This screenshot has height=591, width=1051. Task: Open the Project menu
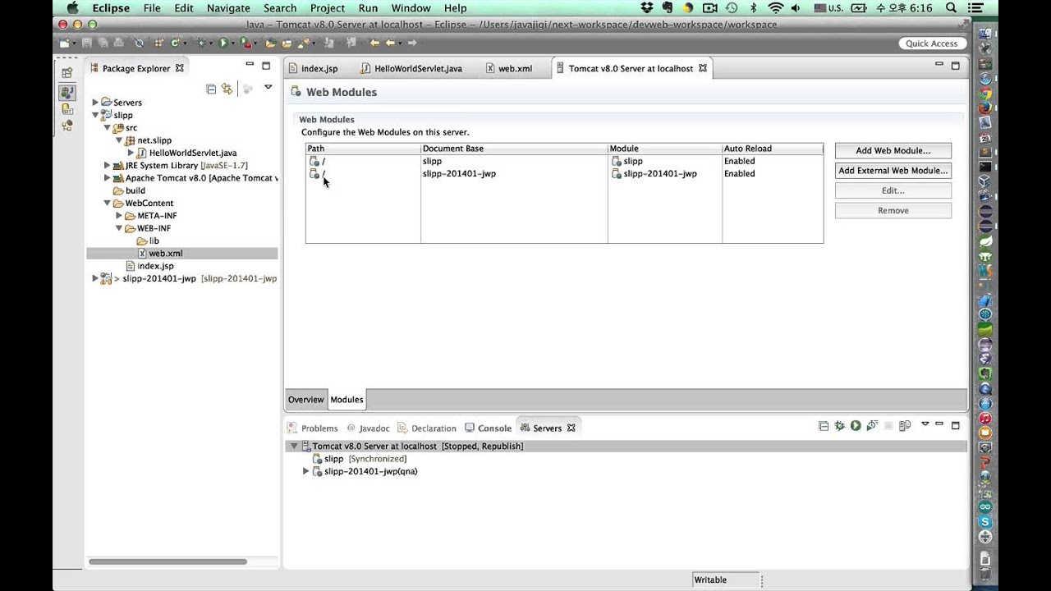[328, 8]
